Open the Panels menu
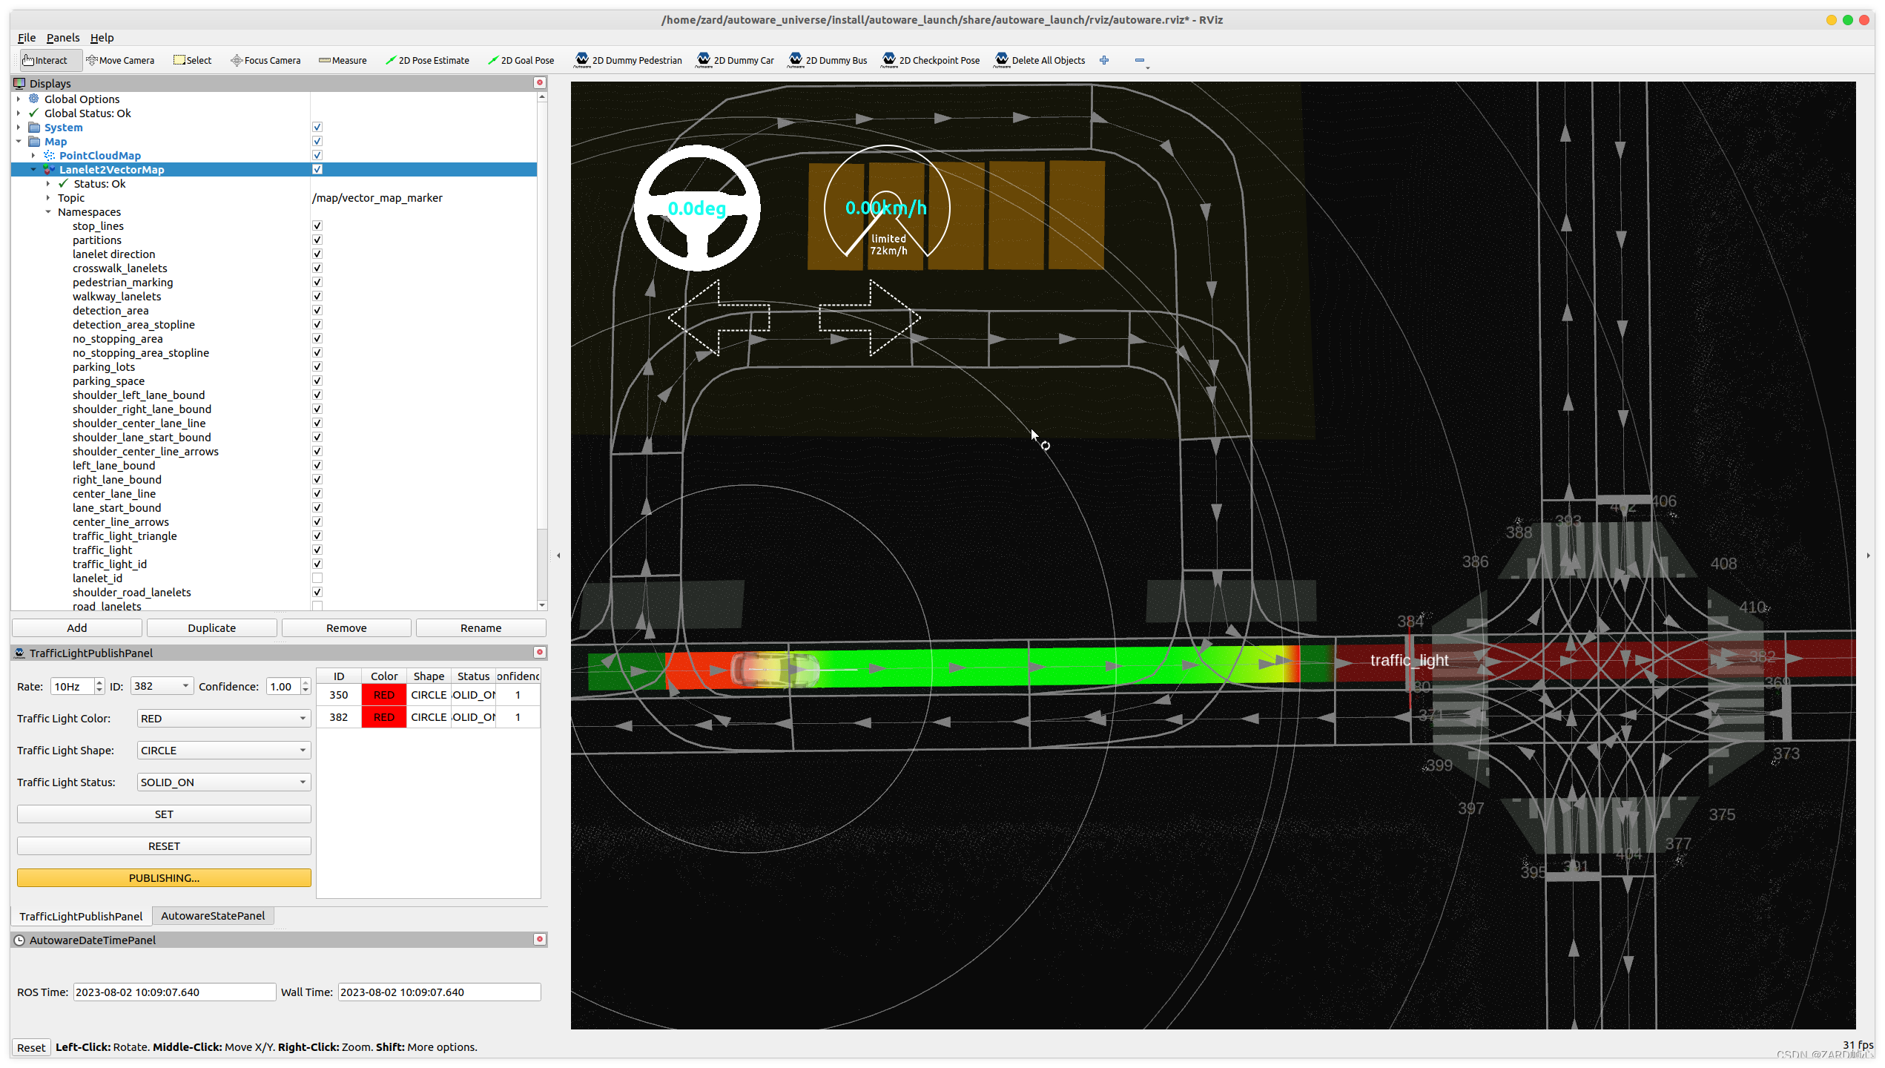Image resolution: width=1885 pixels, height=1068 pixels. tap(62, 38)
